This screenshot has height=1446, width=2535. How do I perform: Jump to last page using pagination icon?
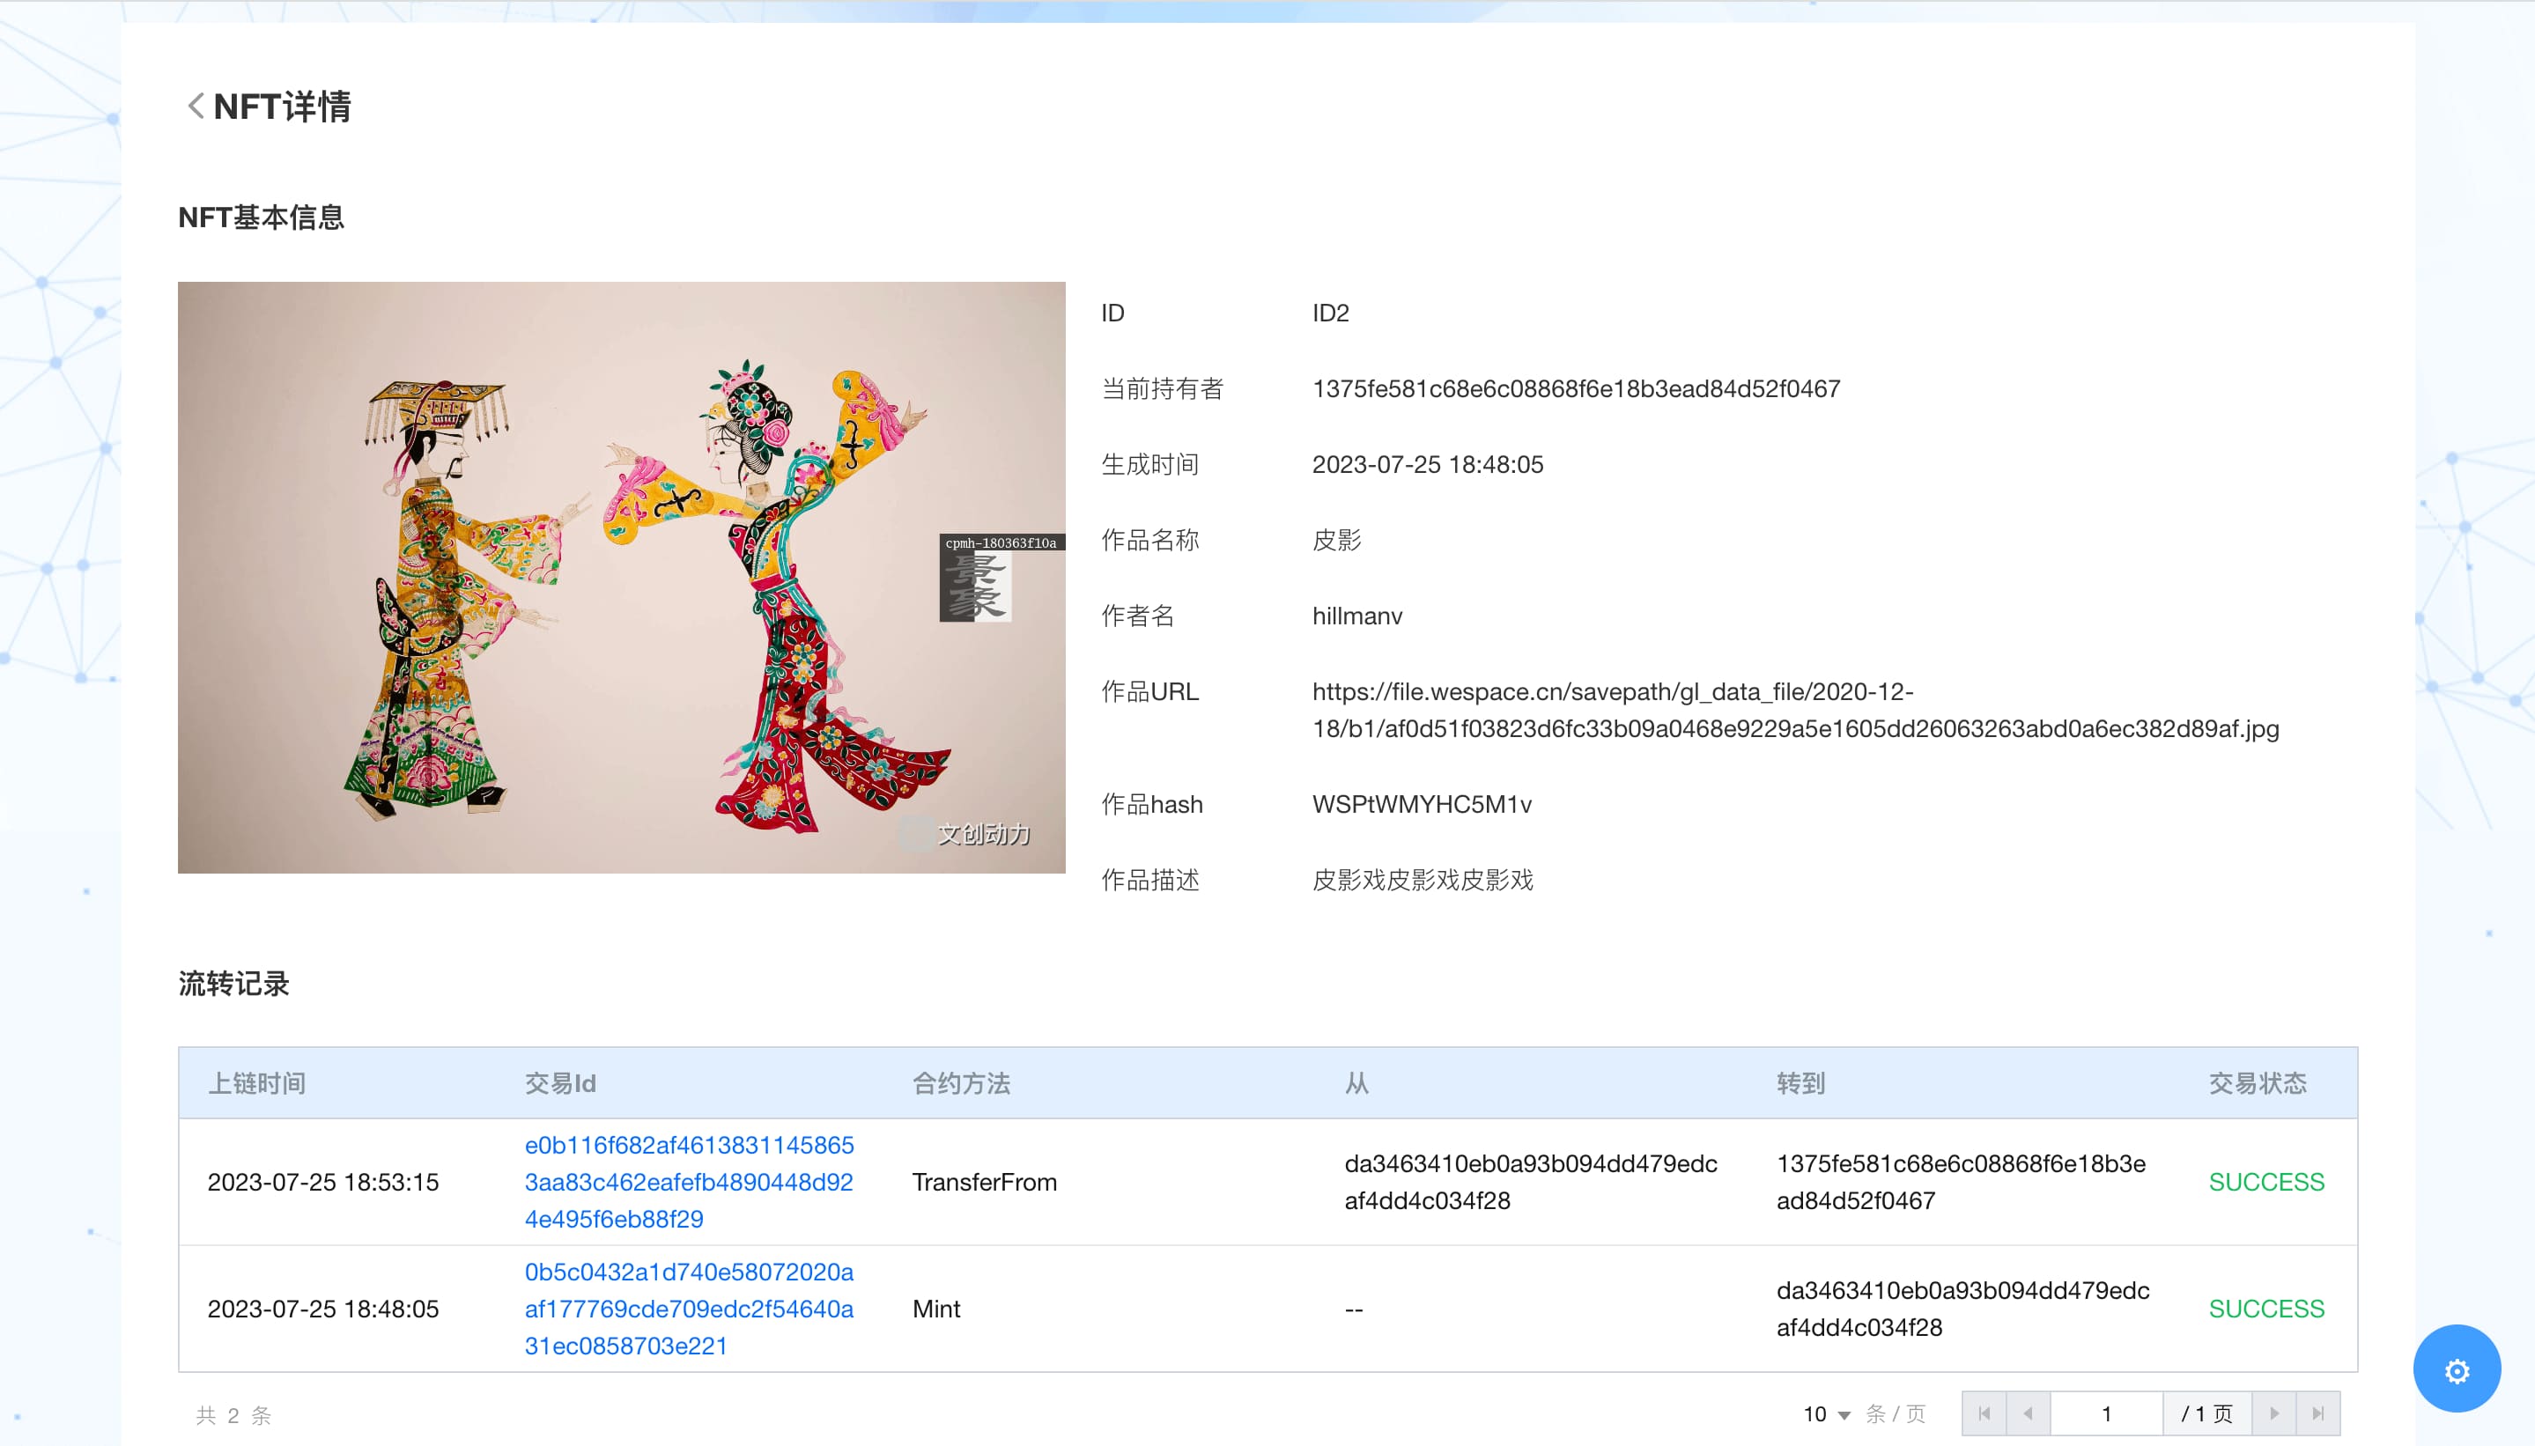pos(2317,1413)
